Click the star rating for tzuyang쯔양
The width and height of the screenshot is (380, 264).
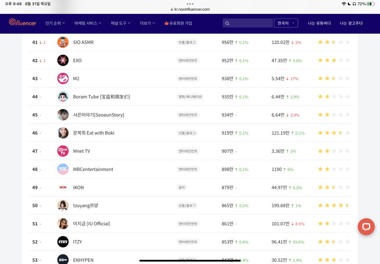[334, 205]
